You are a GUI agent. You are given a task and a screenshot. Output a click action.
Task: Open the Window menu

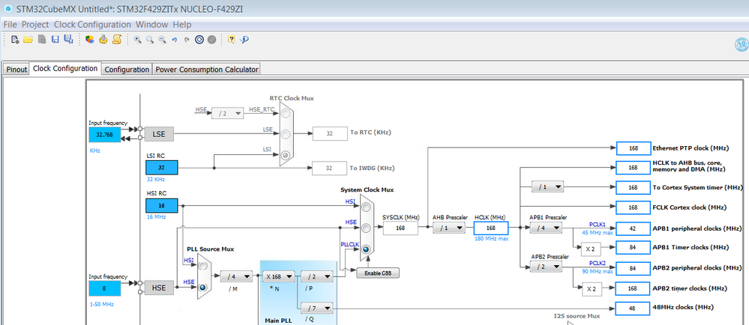click(151, 25)
